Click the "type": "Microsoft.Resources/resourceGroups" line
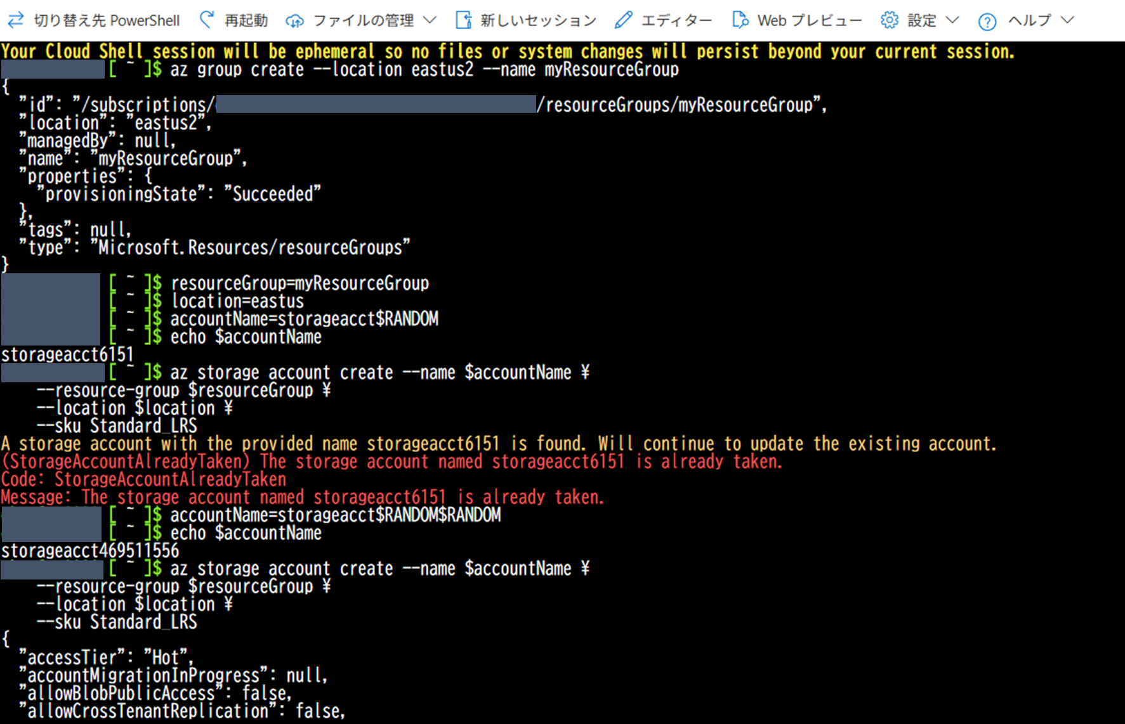Viewport: 1125px width, 724px height. pyautogui.click(x=214, y=247)
